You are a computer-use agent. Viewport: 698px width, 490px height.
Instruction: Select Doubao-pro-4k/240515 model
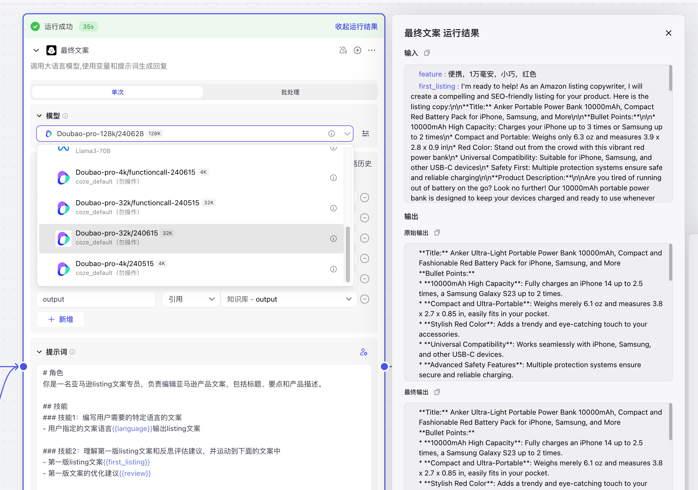tap(192, 269)
